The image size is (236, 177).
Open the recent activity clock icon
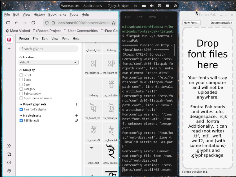[x=9, y=162]
